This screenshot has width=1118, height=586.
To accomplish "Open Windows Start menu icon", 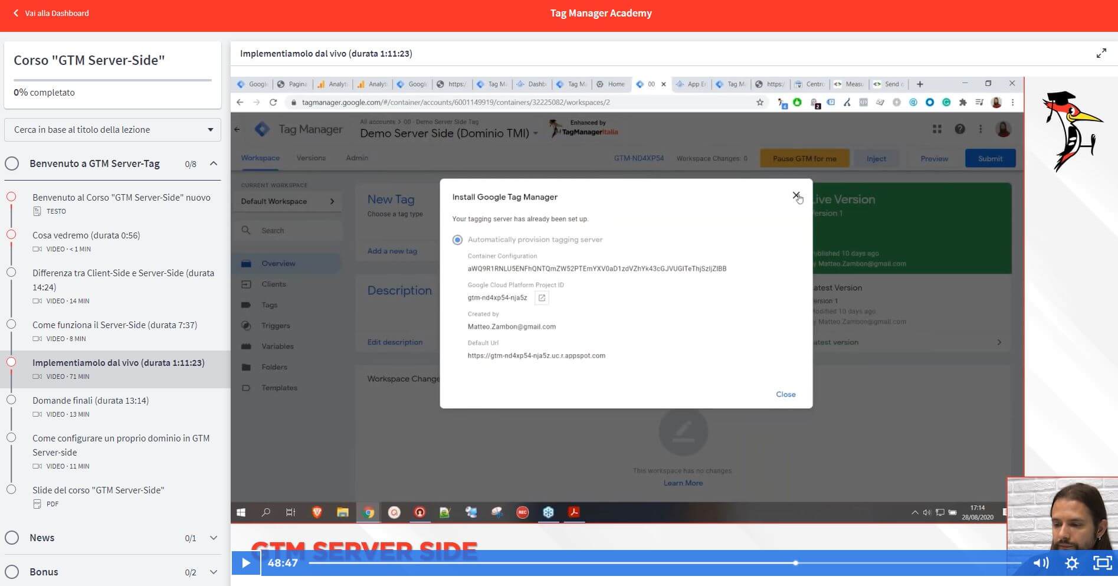I will click(x=241, y=512).
